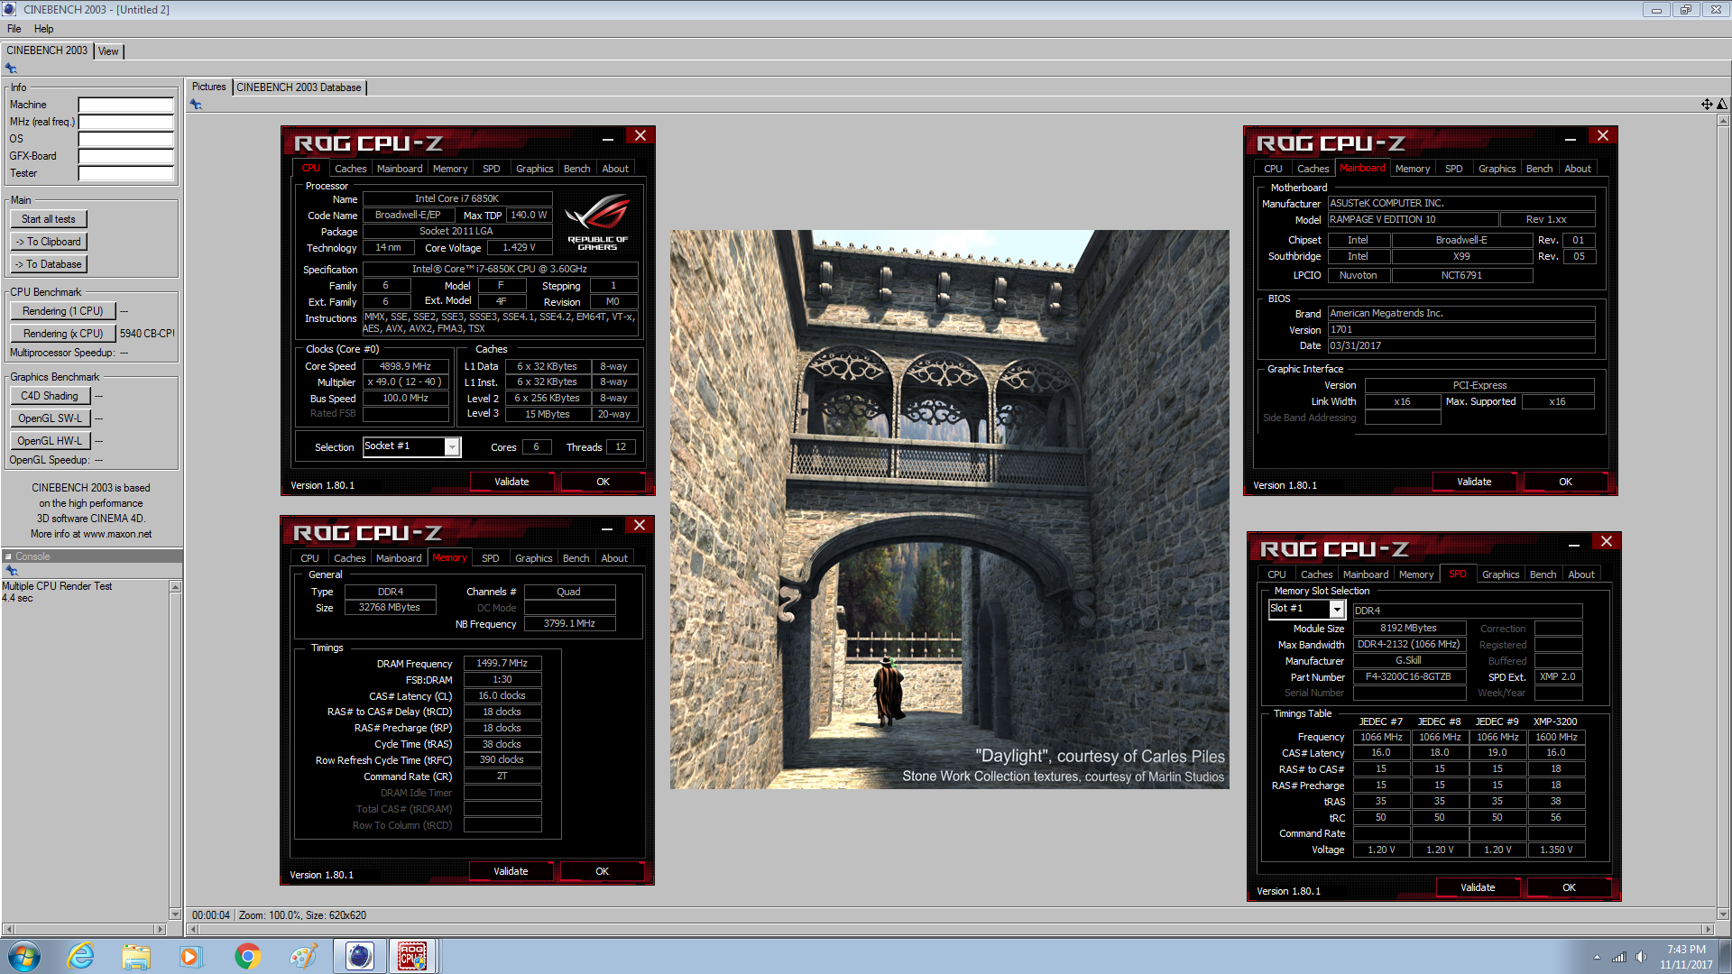Click the 5940 CB-CPU result text
This screenshot has width=1732, height=974.
[146, 334]
